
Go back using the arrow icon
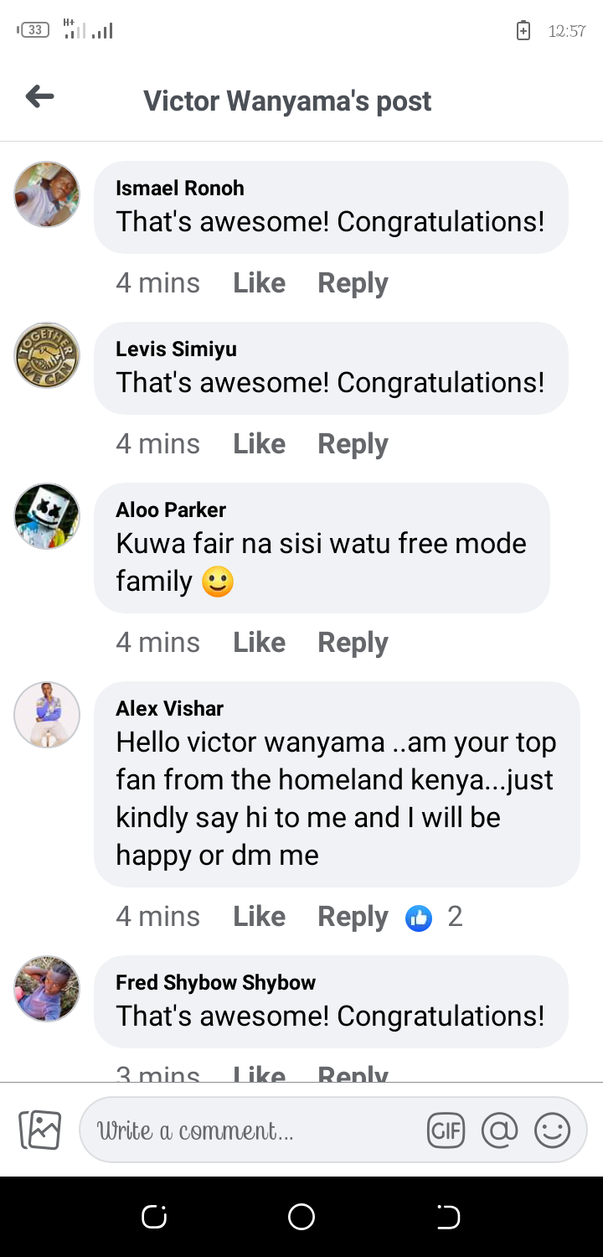pos(39,97)
